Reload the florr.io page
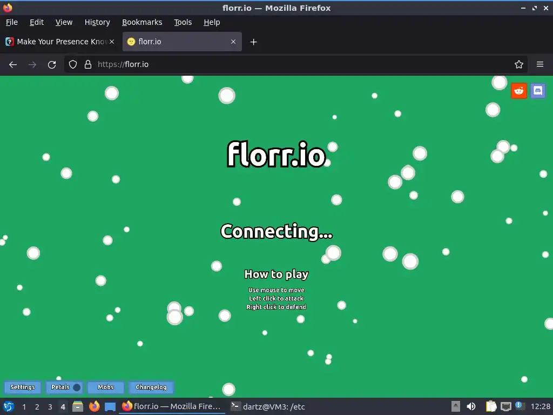Image resolution: width=553 pixels, height=415 pixels. (x=52, y=65)
